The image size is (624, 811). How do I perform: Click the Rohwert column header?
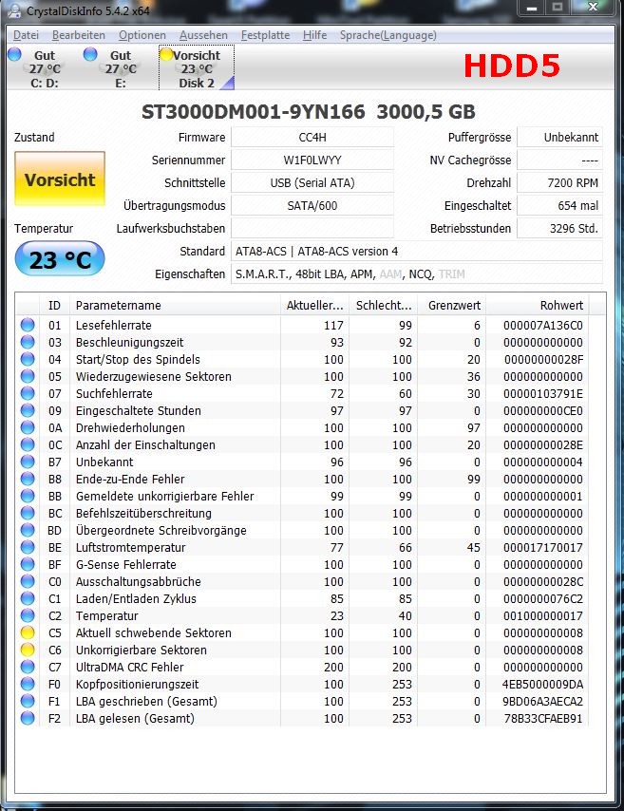(538, 305)
